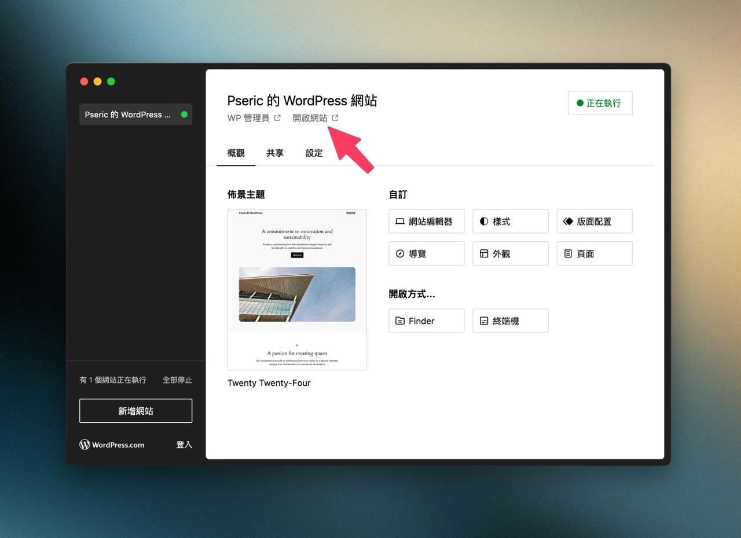Click the 自訂 heading
This screenshot has height=538, width=741.
click(x=398, y=195)
